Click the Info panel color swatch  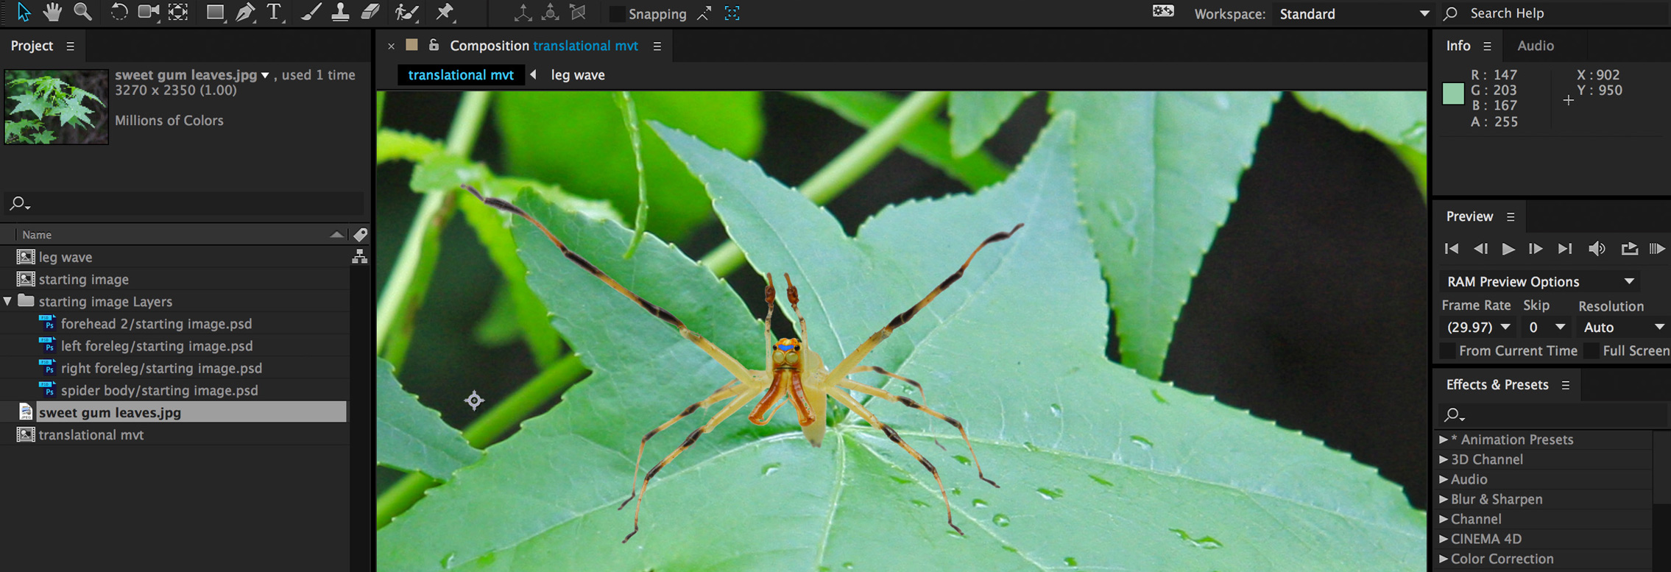tap(1453, 94)
